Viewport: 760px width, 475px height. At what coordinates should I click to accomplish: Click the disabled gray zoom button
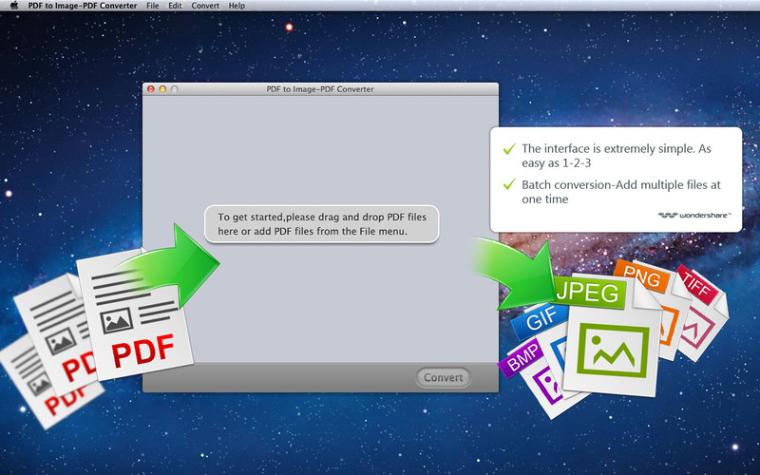[175, 89]
